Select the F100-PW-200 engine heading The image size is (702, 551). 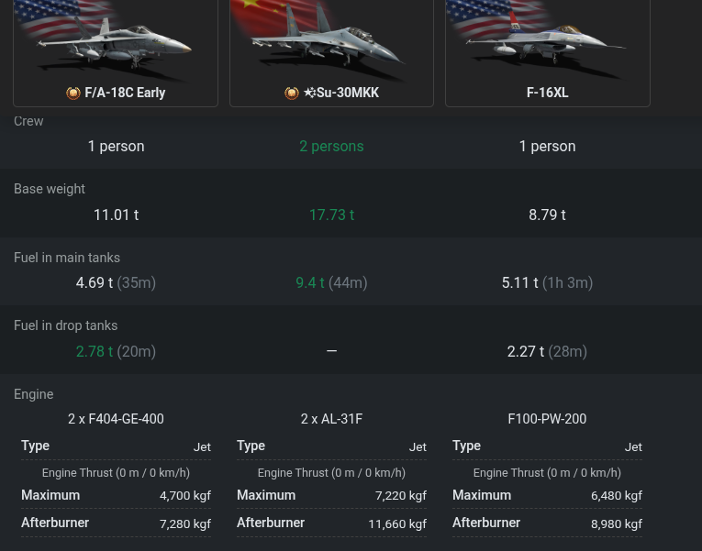click(x=547, y=419)
